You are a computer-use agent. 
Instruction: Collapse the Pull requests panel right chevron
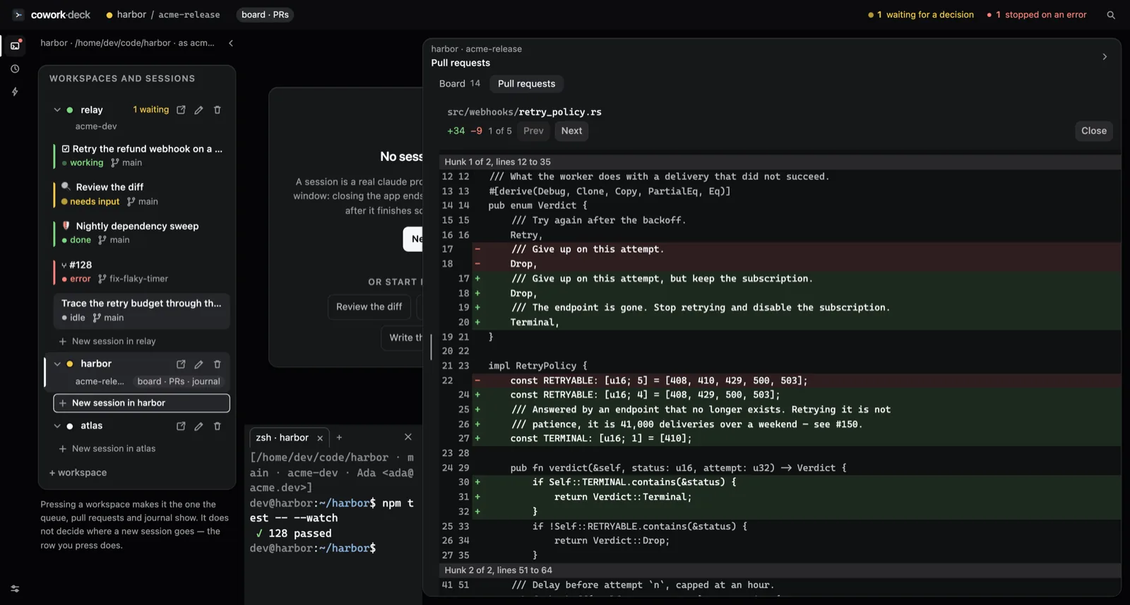coord(1105,56)
